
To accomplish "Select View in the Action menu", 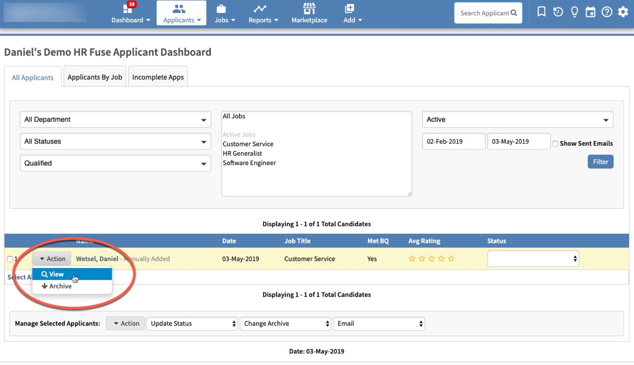I will [x=56, y=274].
